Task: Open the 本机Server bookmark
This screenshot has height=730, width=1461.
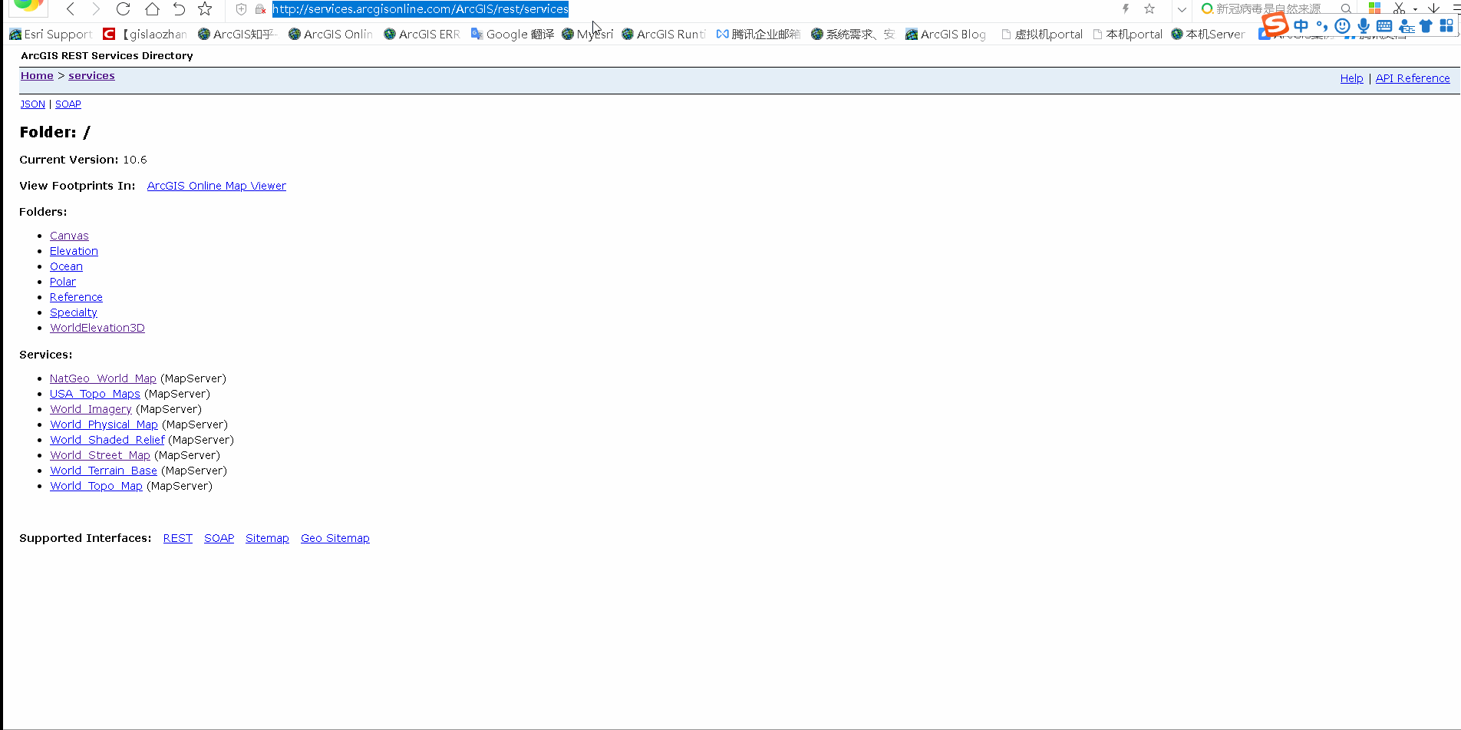Action: pos(1209,34)
